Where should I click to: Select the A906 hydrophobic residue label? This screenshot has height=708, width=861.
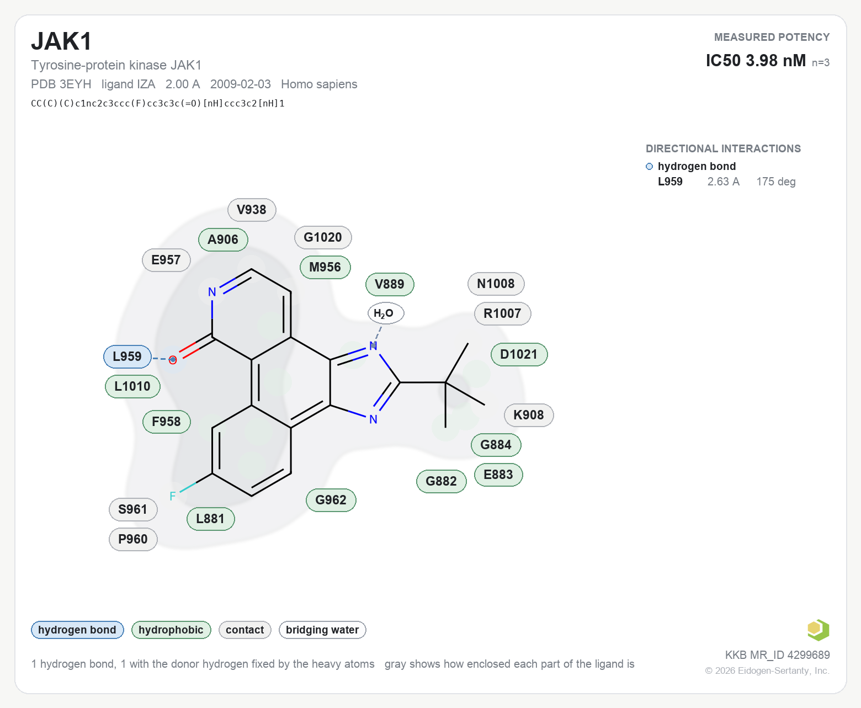pyautogui.click(x=223, y=239)
